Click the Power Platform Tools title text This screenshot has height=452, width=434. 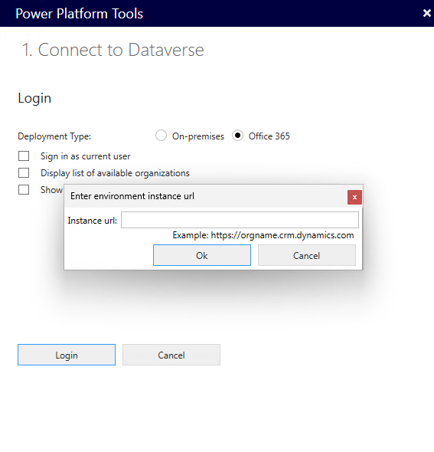pos(79,14)
